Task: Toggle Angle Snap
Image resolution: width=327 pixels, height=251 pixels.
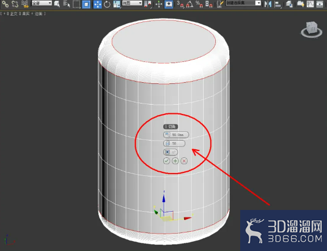Action: pyautogui.click(x=189, y=4)
